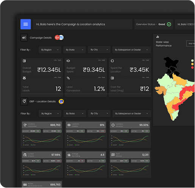The image size is (195, 188).
Task: Open Campaign By Salesperson or Dealer dropdown
Action: pyautogui.click(x=132, y=50)
